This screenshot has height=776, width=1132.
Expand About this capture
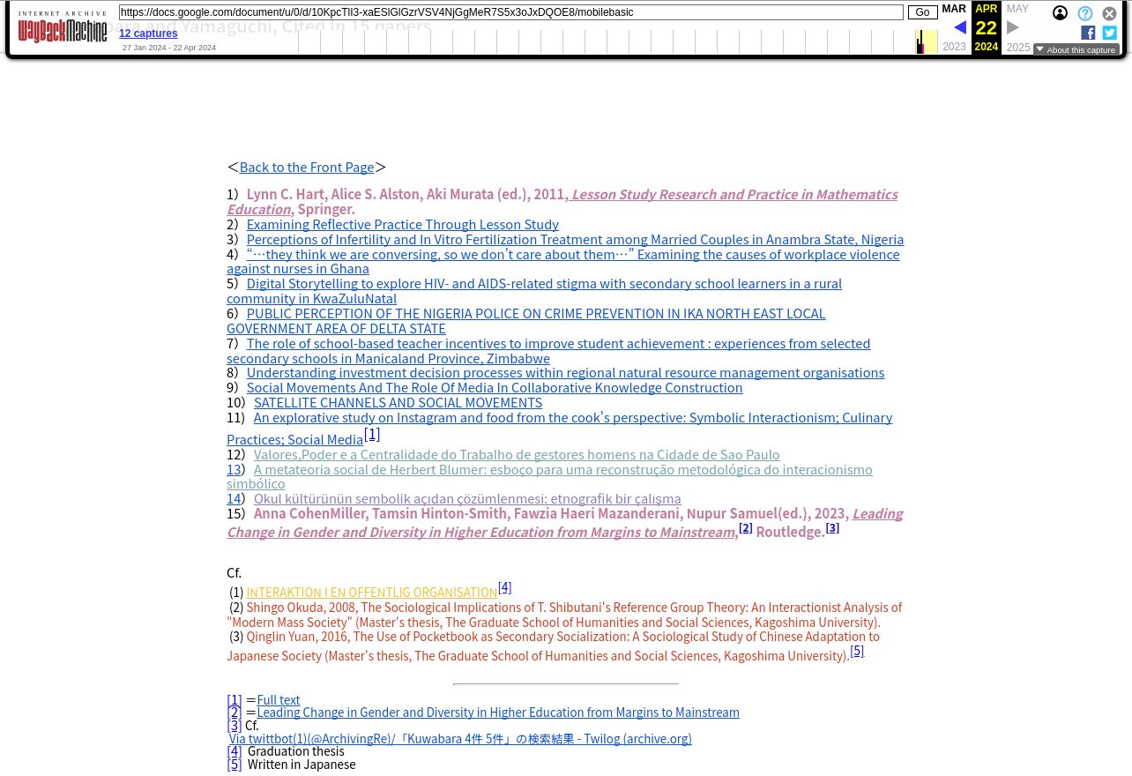(1076, 49)
